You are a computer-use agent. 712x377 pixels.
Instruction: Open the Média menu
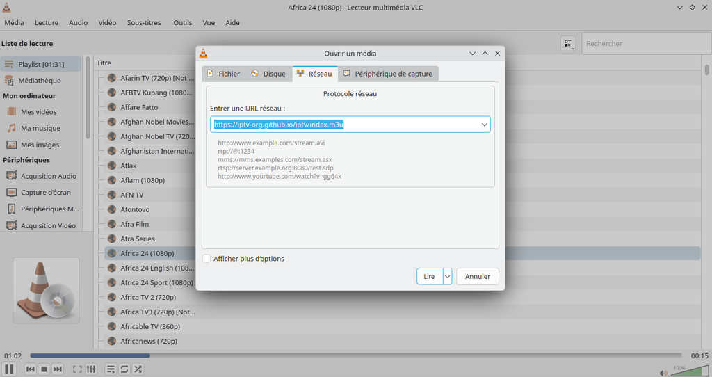(x=14, y=22)
